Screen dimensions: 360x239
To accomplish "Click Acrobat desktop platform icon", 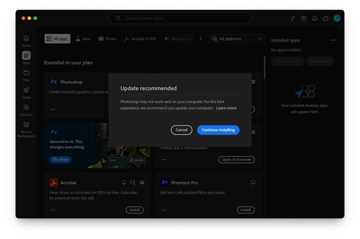I will (124, 182).
